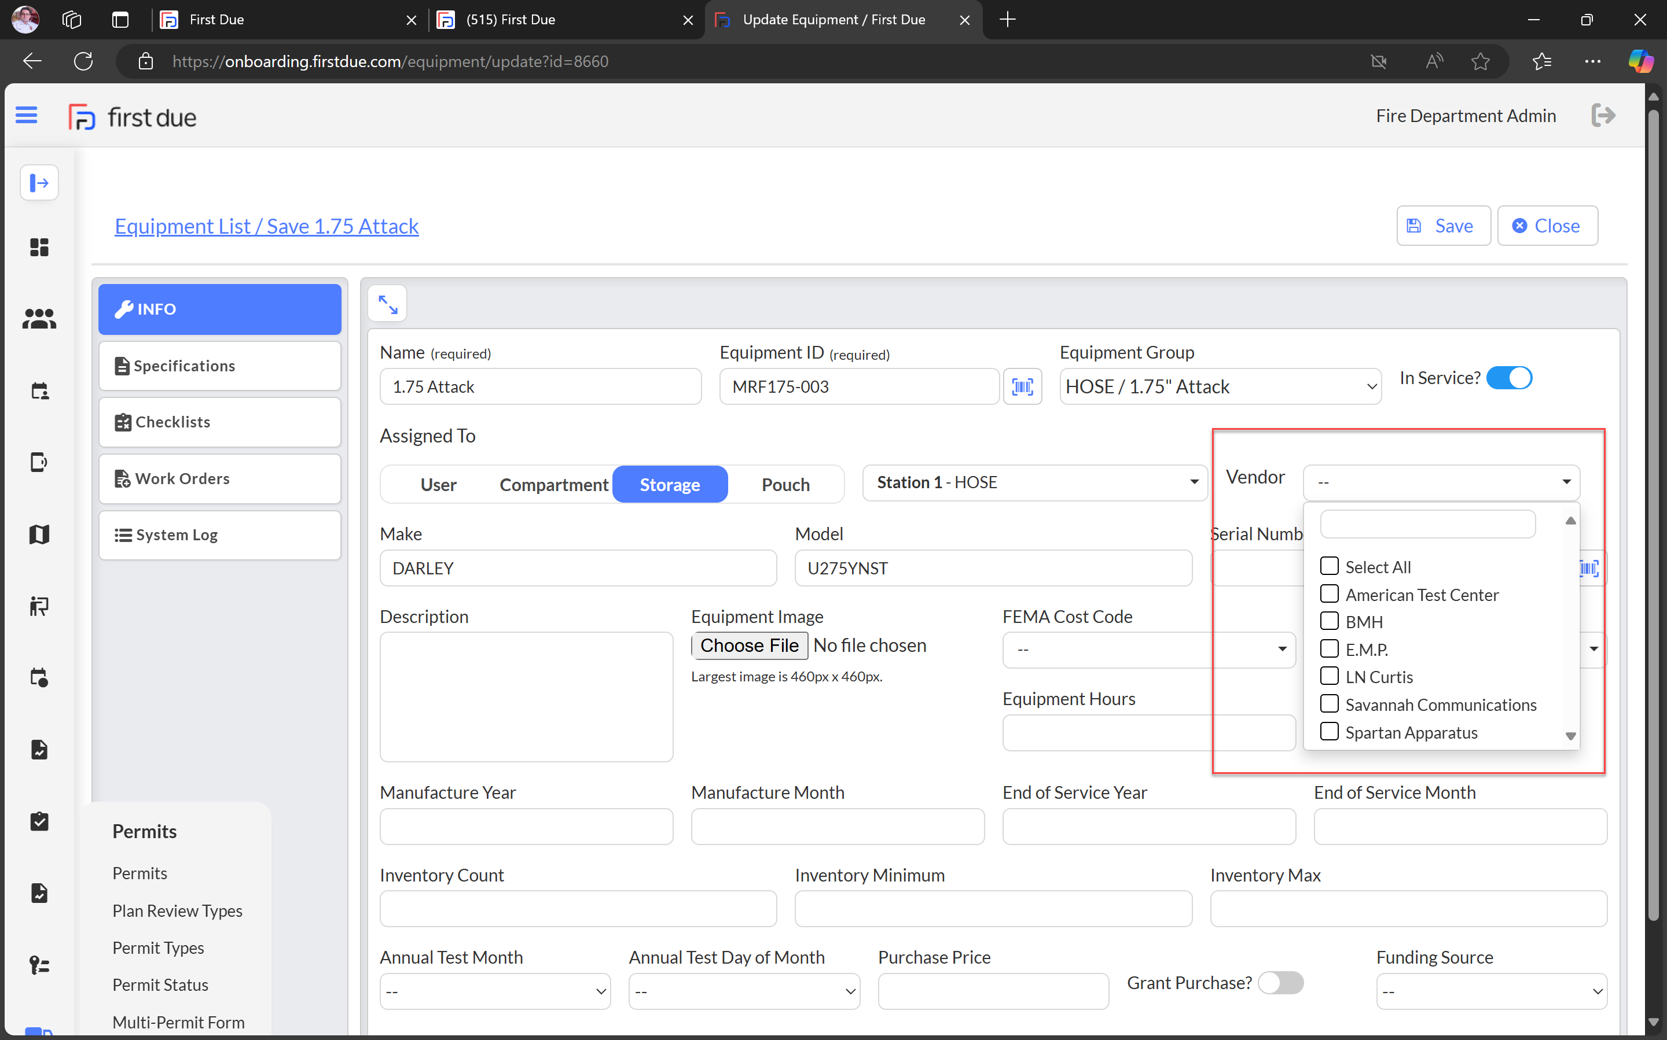The image size is (1667, 1040).
Task: Click the barcode scanner icon next to Equipment ID
Action: (x=1022, y=386)
